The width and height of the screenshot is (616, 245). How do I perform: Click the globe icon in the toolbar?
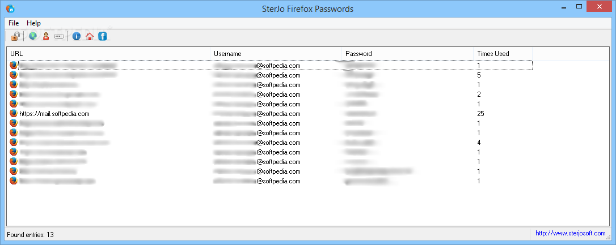pyautogui.click(x=33, y=37)
